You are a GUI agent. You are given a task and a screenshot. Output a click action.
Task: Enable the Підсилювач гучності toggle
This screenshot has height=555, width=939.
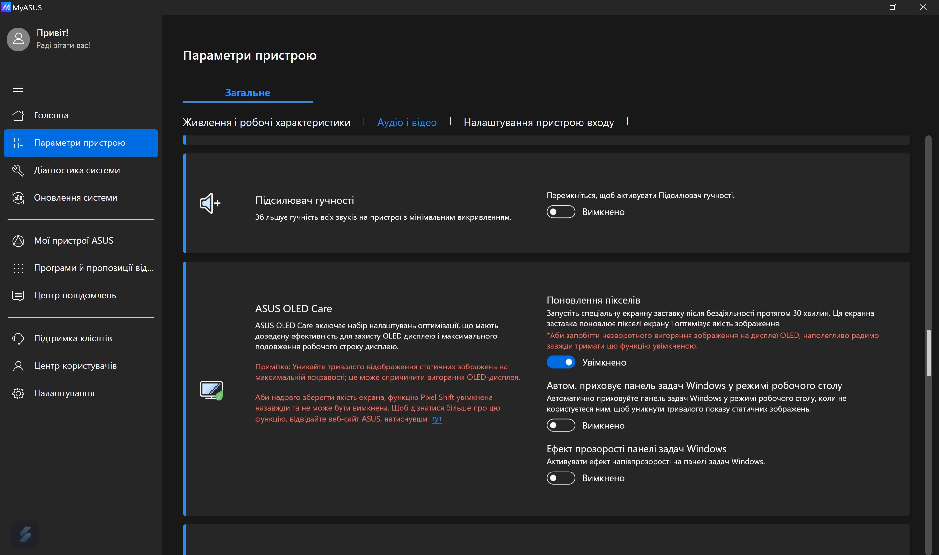click(560, 212)
